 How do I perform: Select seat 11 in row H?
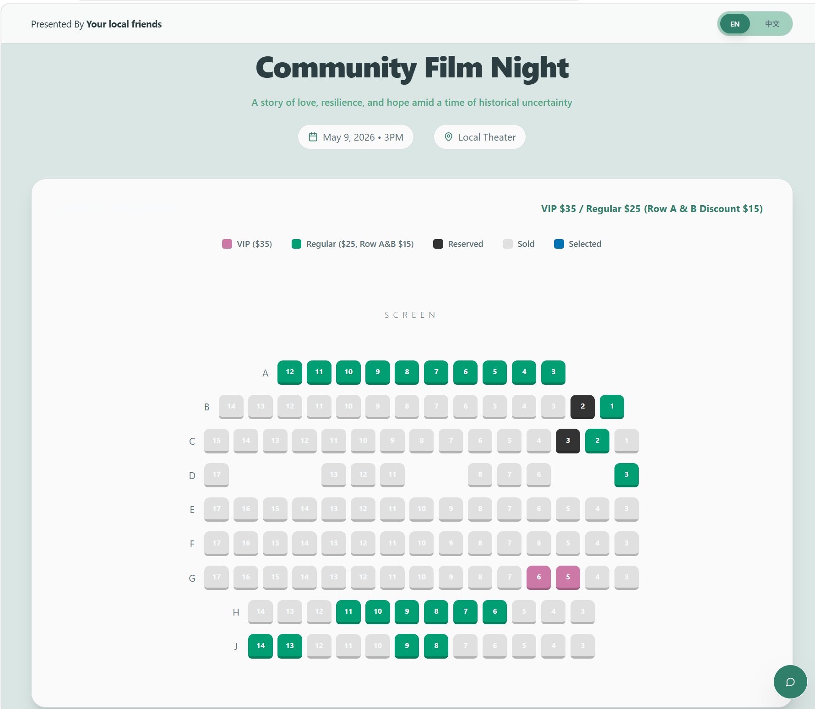point(348,612)
